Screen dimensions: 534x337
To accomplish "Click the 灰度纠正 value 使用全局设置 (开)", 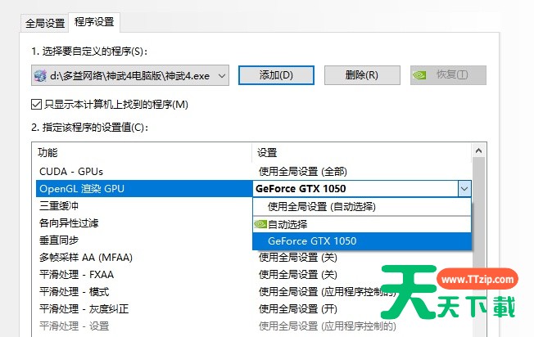I will (298, 308).
